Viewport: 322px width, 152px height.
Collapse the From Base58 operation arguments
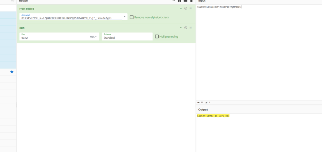(x=181, y=9)
